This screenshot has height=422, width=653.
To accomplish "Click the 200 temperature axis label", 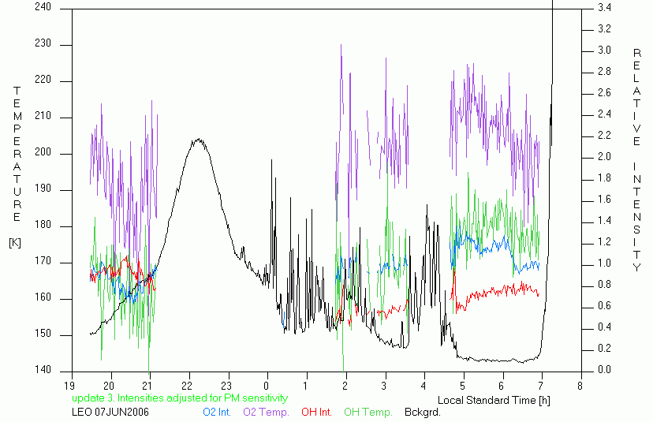I will (x=43, y=152).
